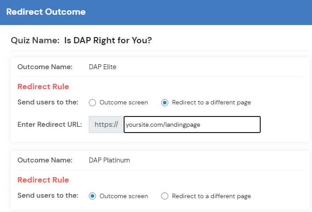Select Redirect to a different page for DAP Elite
The height and width of the screenshot is (212, 312).
tap(165, 103)
